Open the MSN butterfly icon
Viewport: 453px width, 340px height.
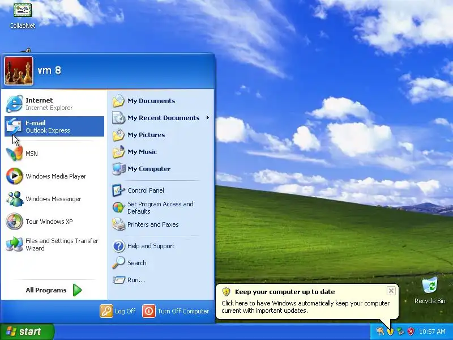click(14, 154)
